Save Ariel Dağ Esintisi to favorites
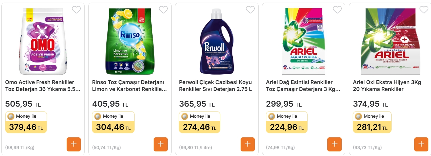This screenshot has width=431, height=156. pyautogui.click(x=337, y=10)
